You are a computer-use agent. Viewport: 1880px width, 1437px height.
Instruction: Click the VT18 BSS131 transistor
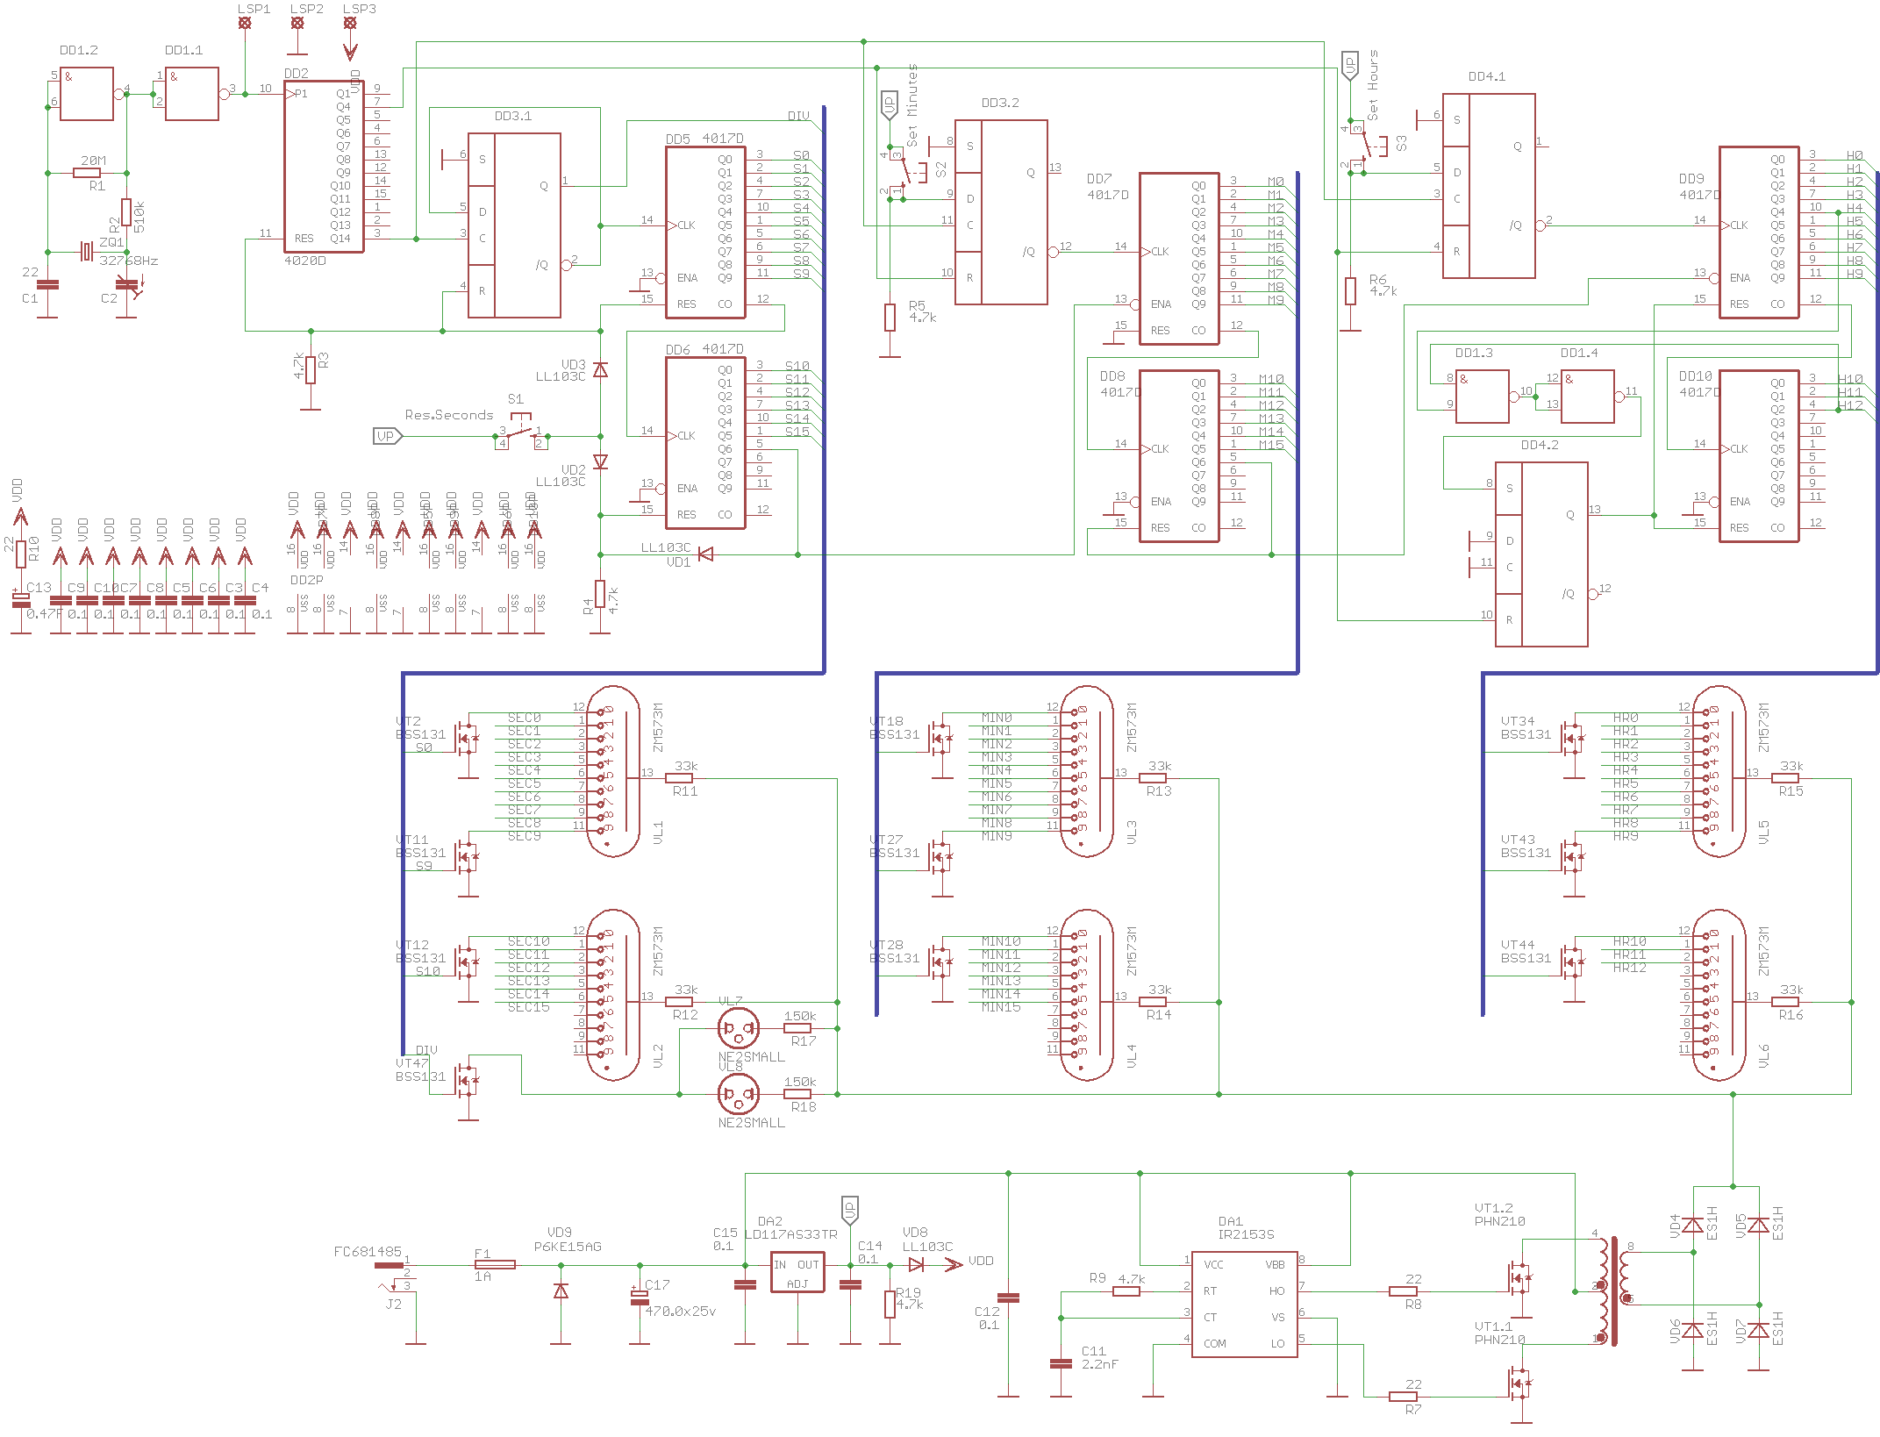click(x=940, y=739)
